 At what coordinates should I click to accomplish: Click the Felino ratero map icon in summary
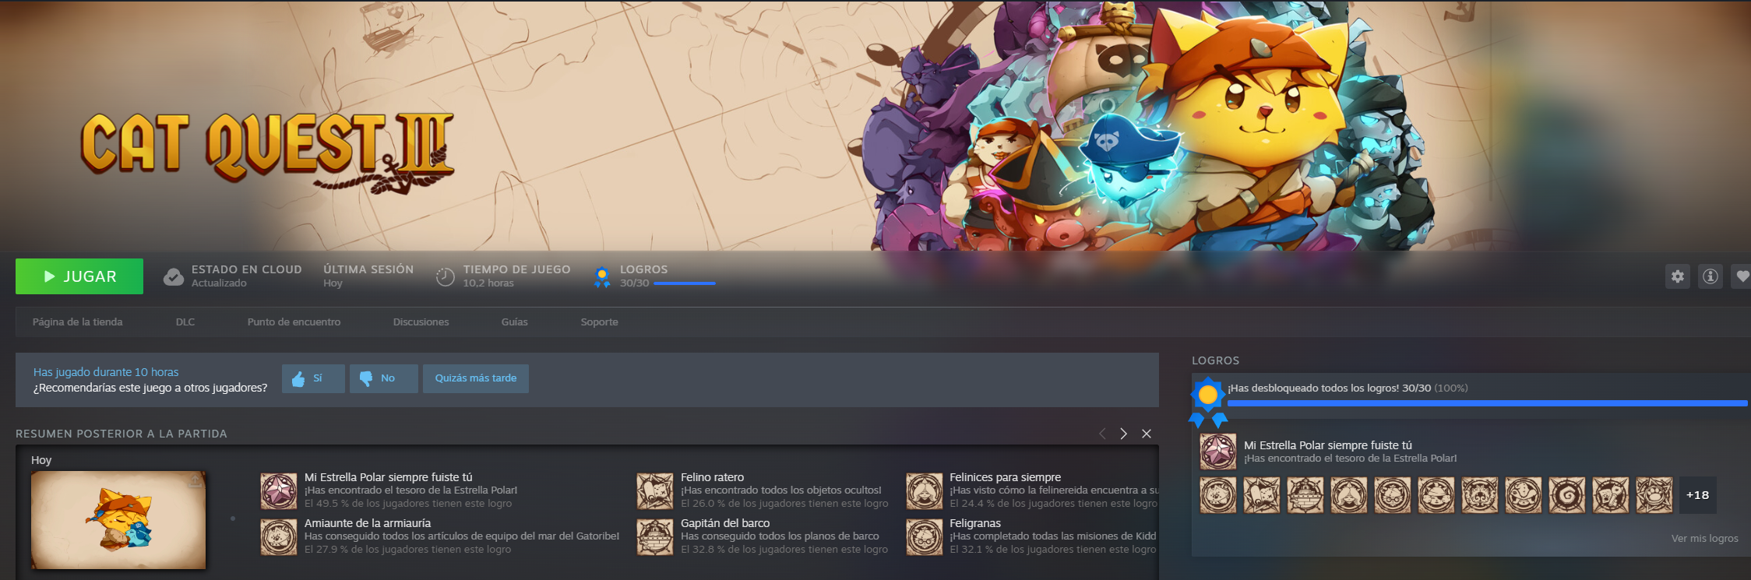tap(655, 490)
